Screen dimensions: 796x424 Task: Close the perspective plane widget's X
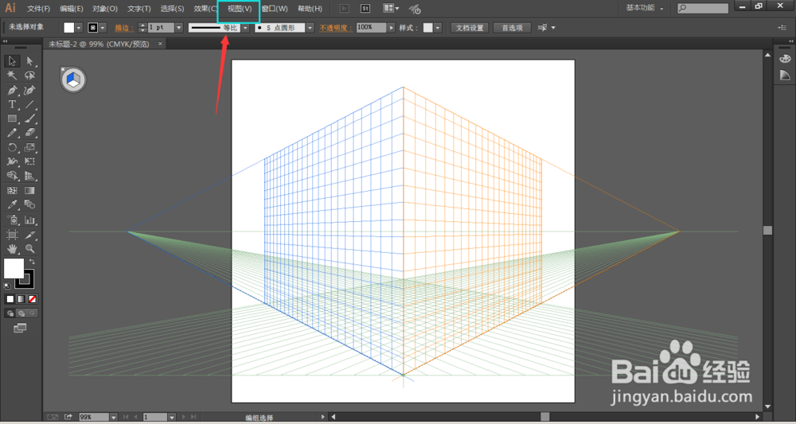pyautogui.click(x=62, y=69)
